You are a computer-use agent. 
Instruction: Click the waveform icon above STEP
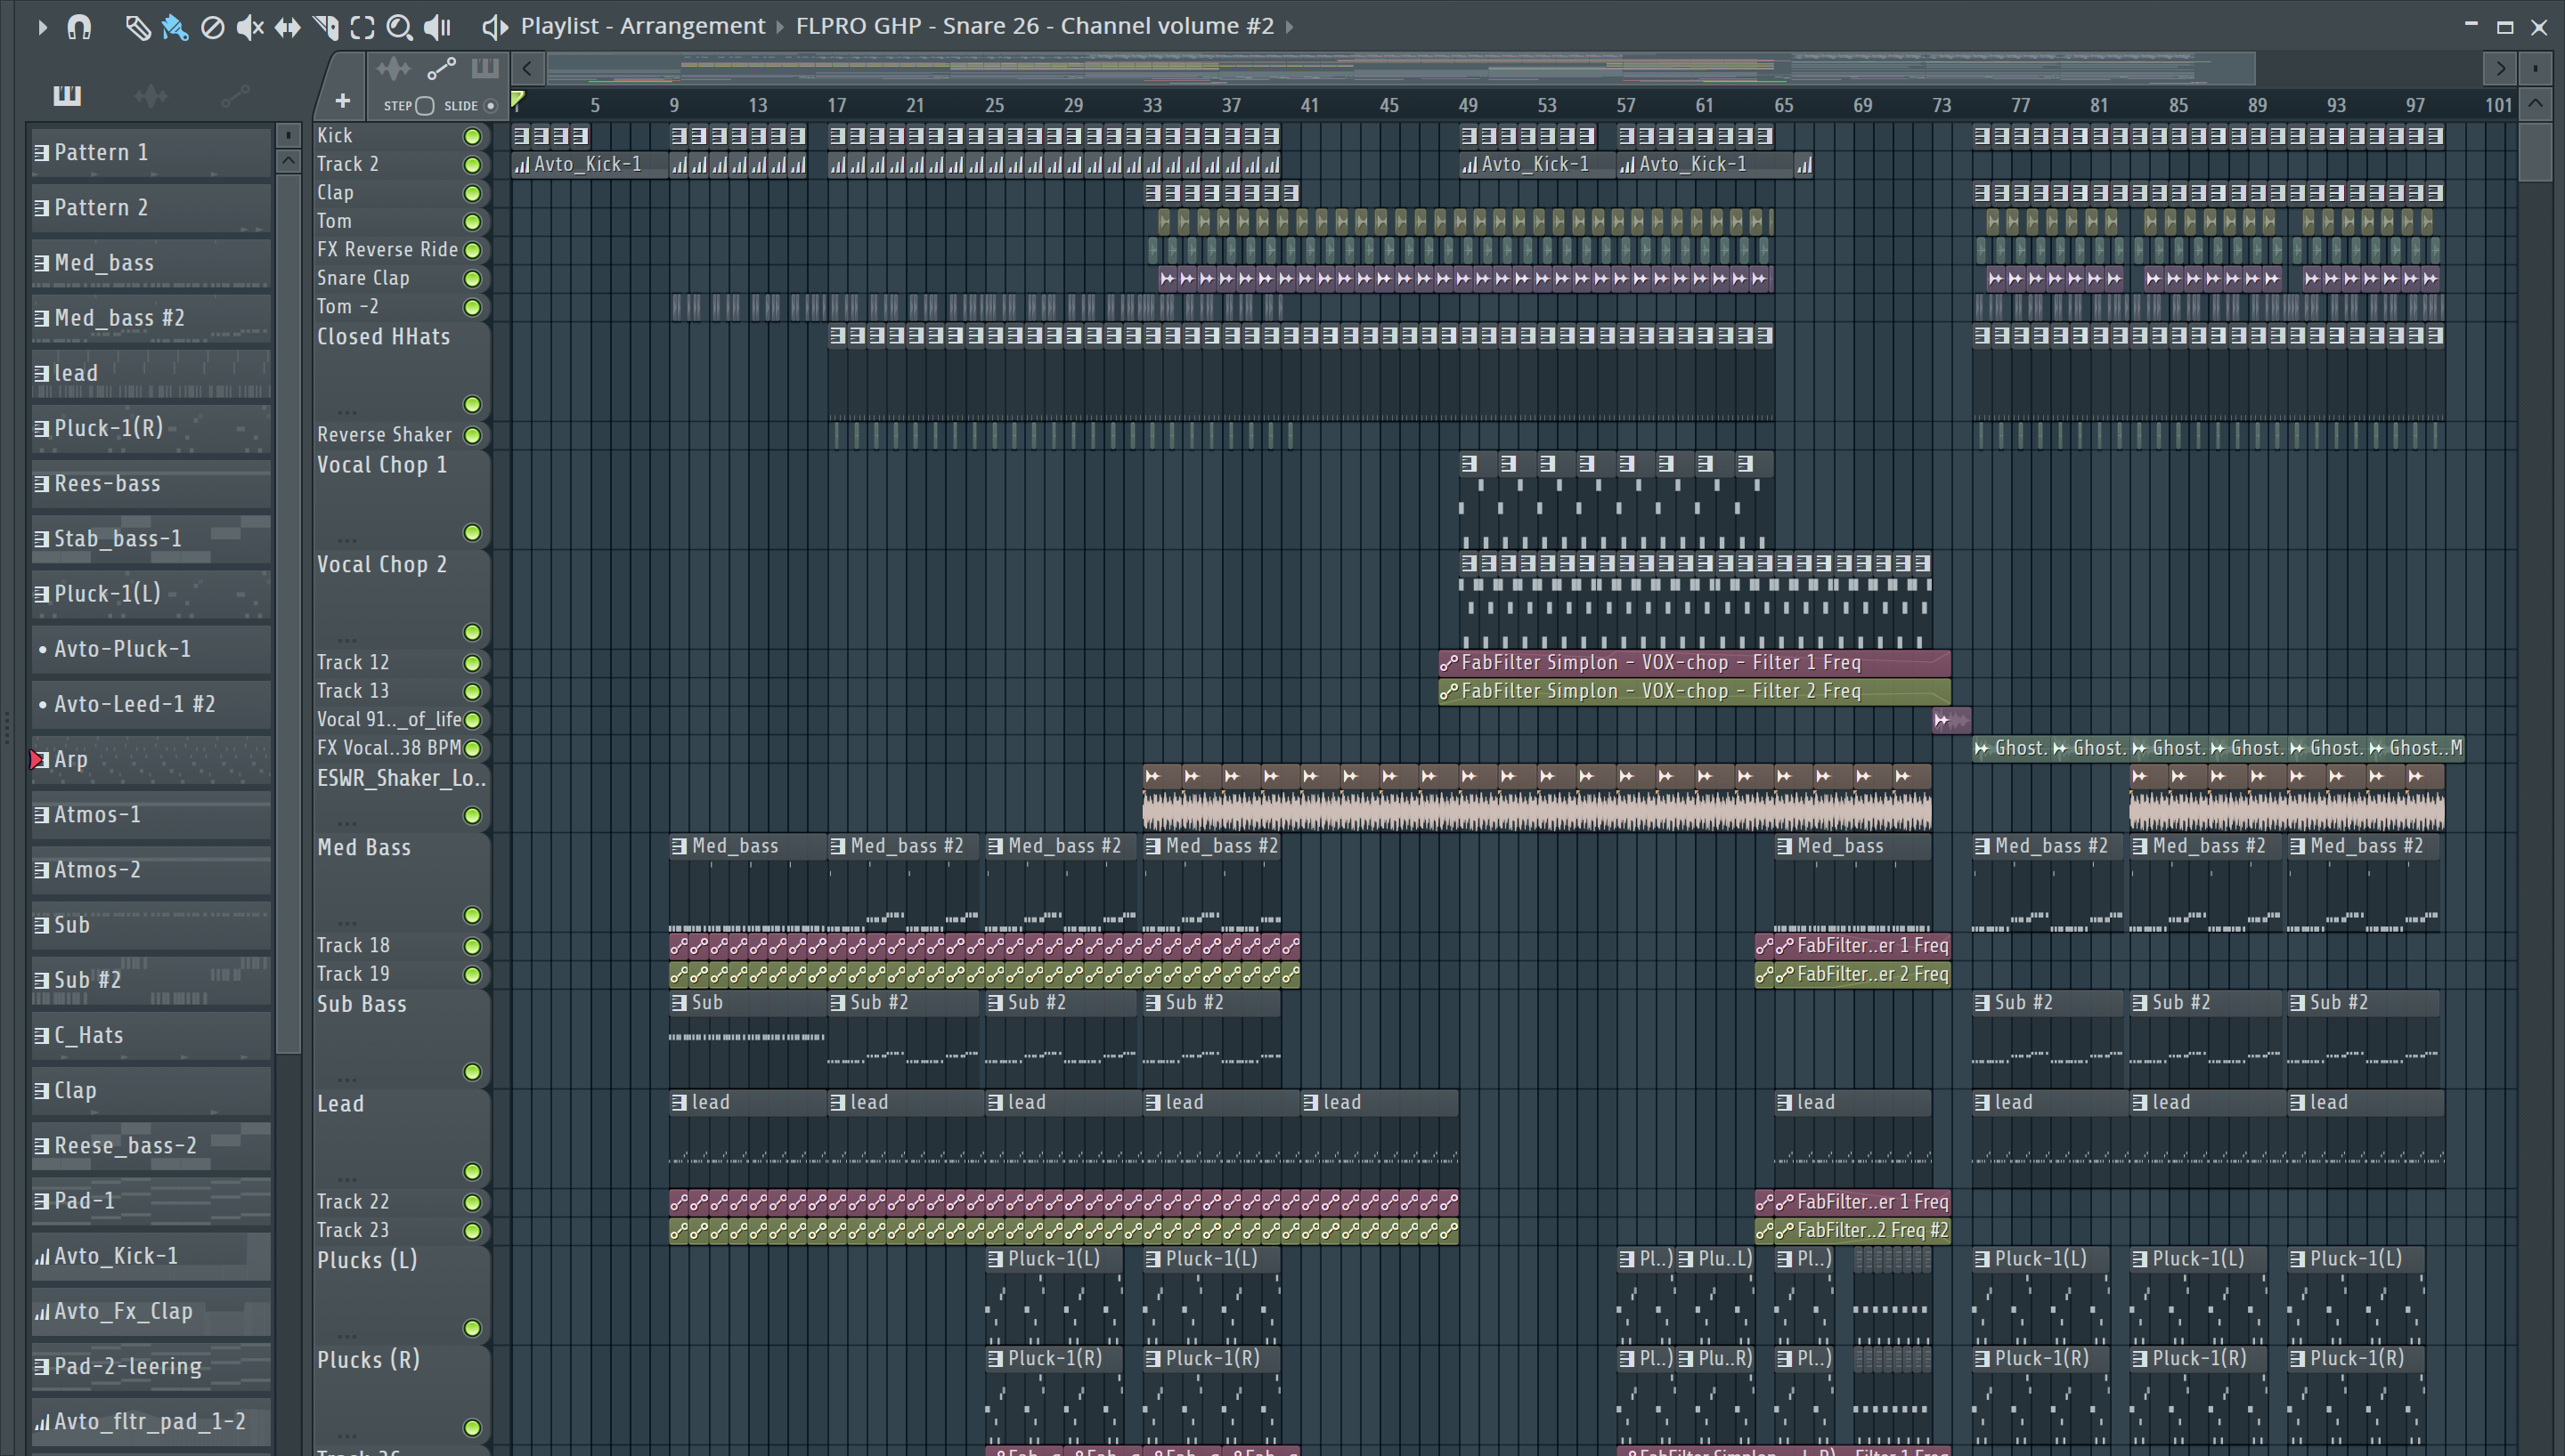[393, 69]
